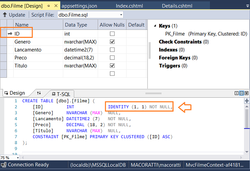Open the Details.cshtml tab
The height and width of the screenshot is (171, 250).
pos(177,6)
